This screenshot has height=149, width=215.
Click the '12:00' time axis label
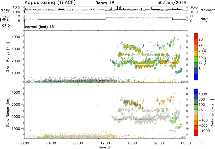click(105, 143)
